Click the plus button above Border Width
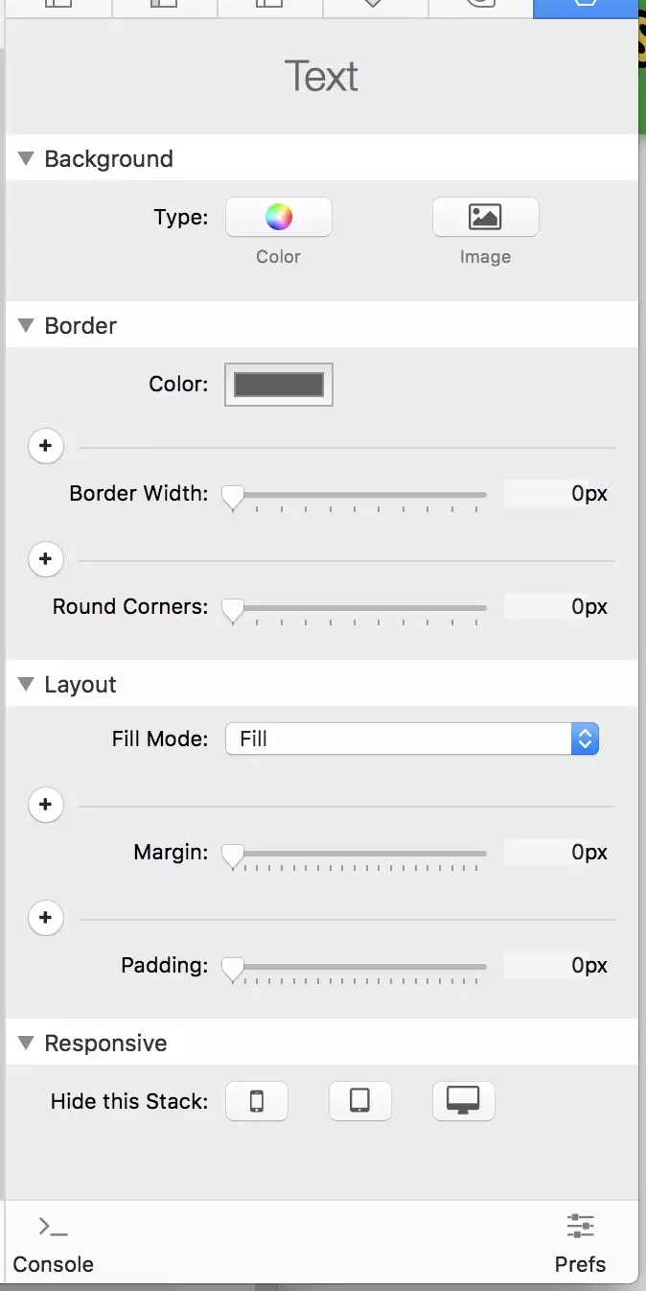The width and height of the screenshot is (646, 1291). point(46,446)
